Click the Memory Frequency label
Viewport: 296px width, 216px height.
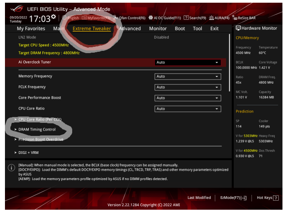click(35, 76)
